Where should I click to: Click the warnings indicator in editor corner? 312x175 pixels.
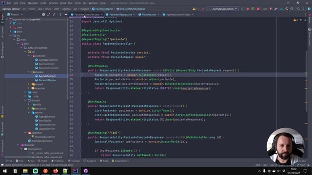[x=295, y=20]
